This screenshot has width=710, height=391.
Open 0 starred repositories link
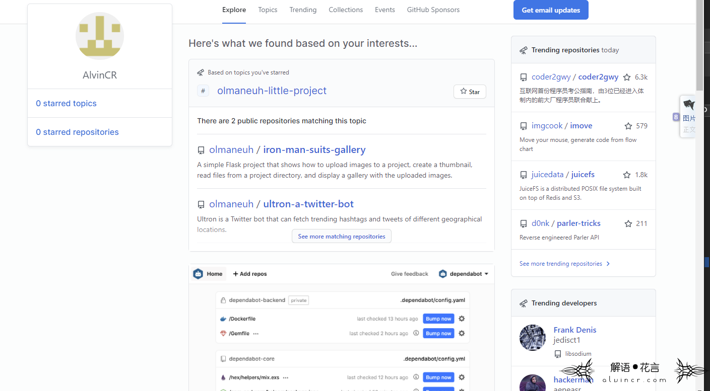[77, 132]
